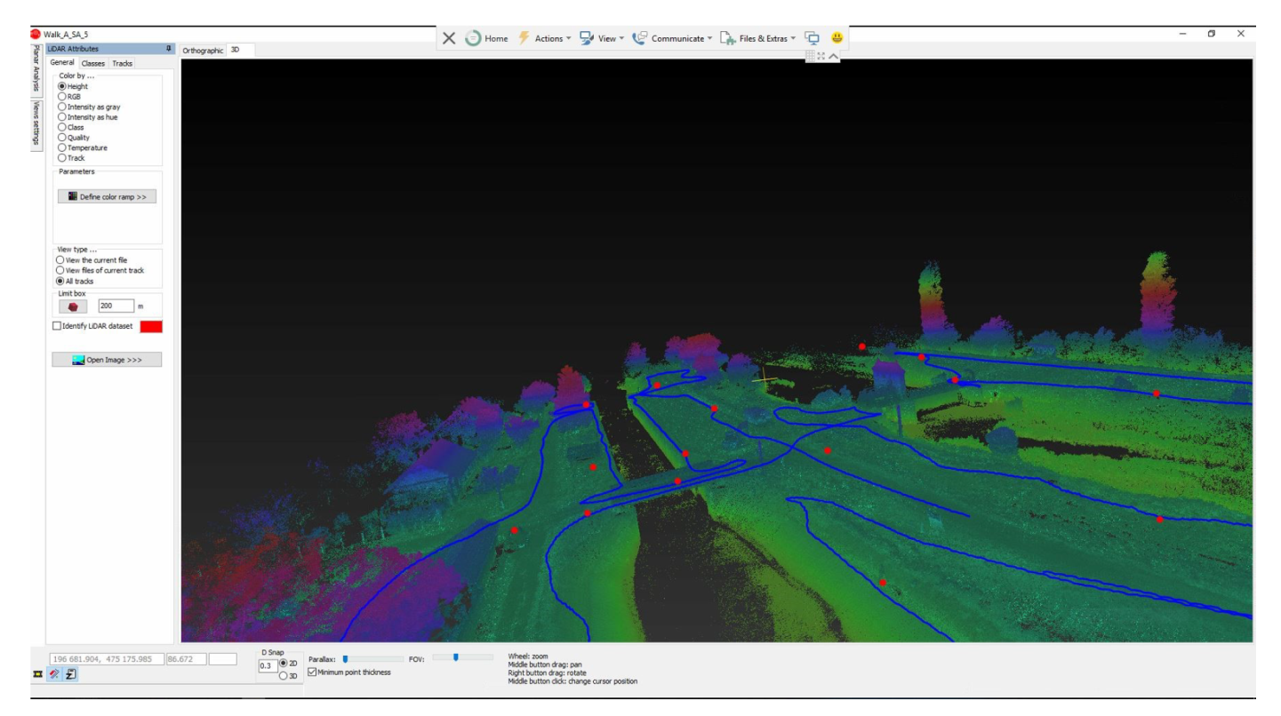Click the export sheet icon bottom left

[70, 675]
